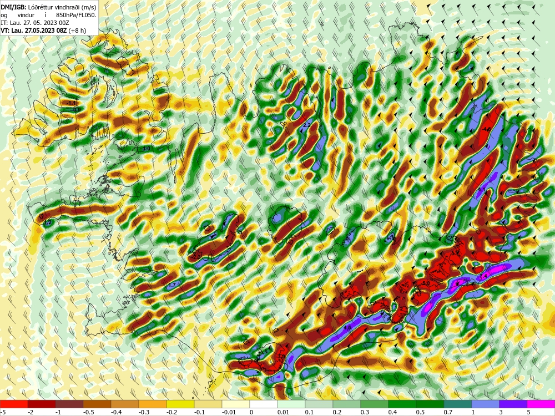The height and width of the screenshot is (416, 555).
Task: Click the orange legend swatch between -0.3 and -0.2
Action: click(x=153, y=404)
